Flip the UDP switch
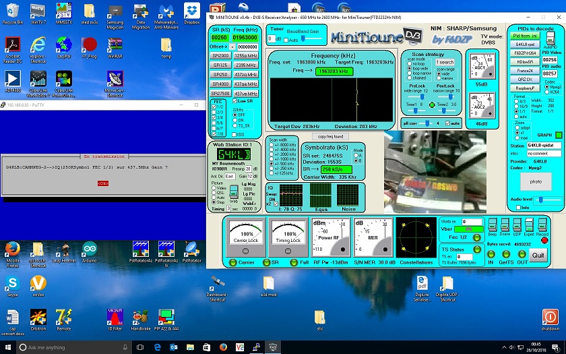566x354 pixels. tap(517, 225)
